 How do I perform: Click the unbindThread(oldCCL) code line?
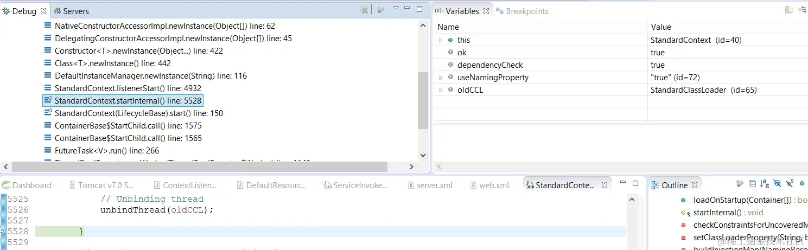[157, 210]
